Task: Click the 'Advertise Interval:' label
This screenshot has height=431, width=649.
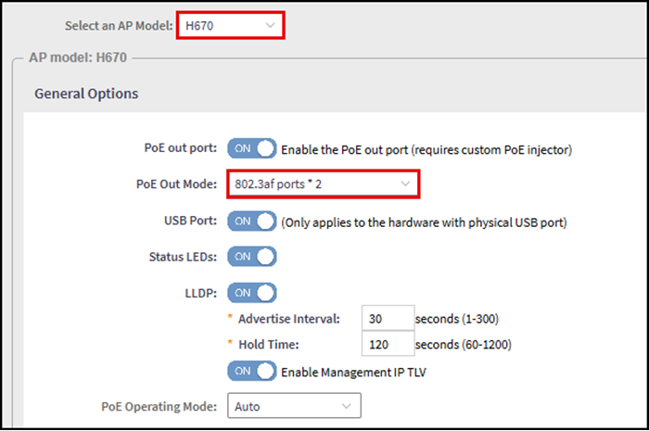Action: click(289, 319)
